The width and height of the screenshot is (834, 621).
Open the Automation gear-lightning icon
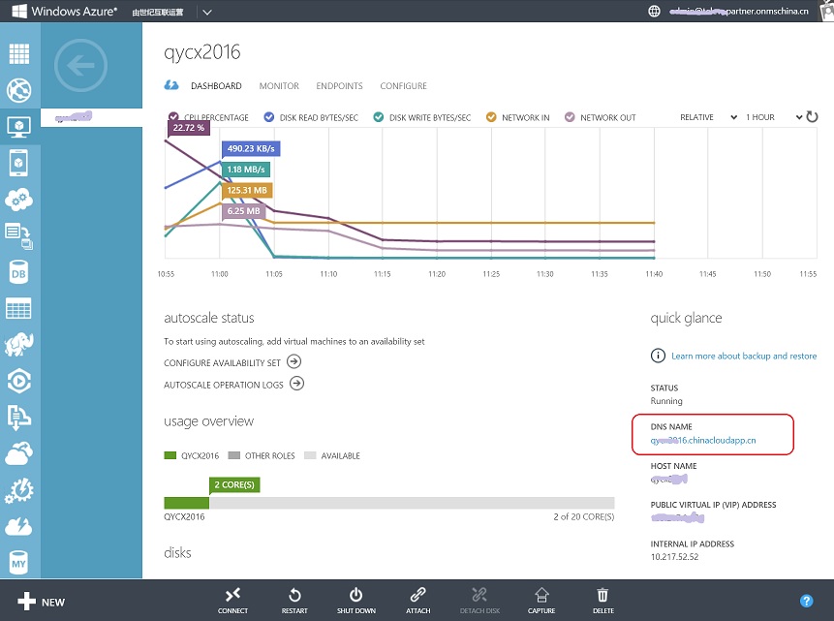[19, 490]
